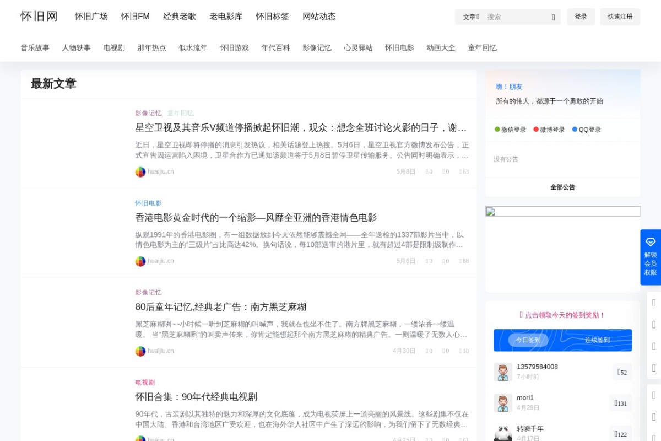
Task: Open 全部公告 link
Action: pos(562,187)
